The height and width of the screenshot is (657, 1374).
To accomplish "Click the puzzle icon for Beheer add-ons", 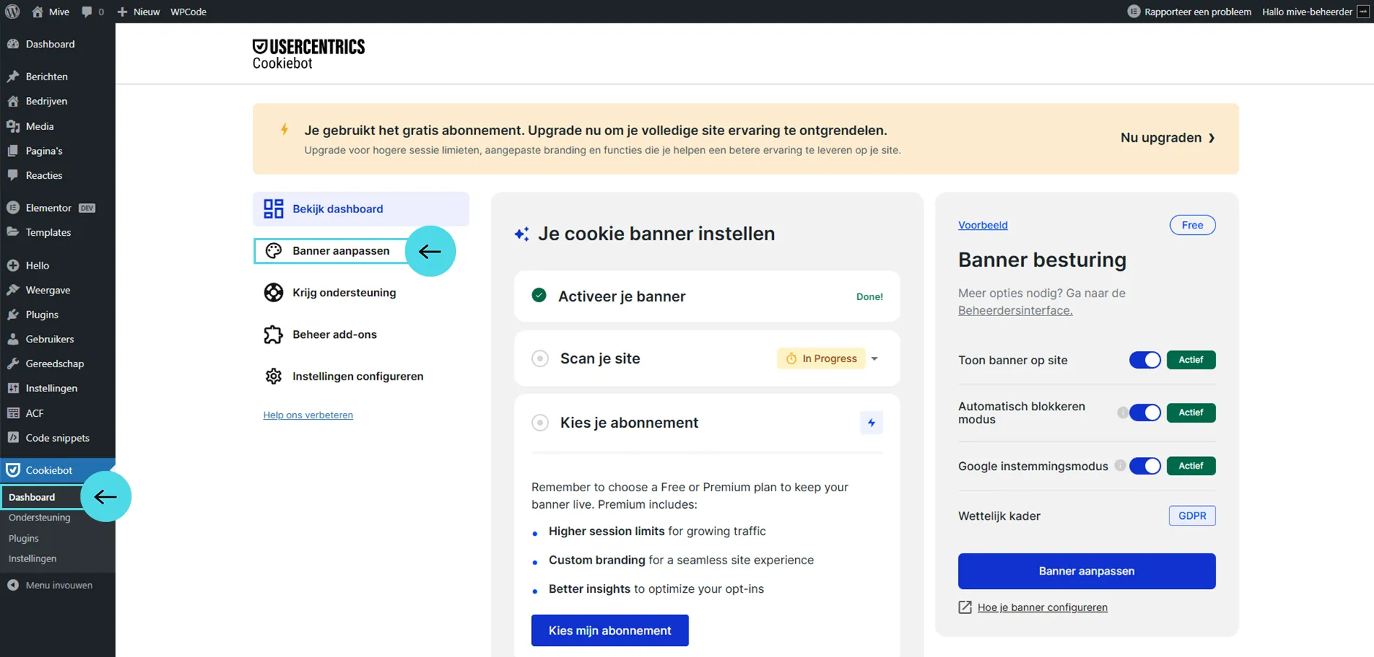I will point(273,334).
